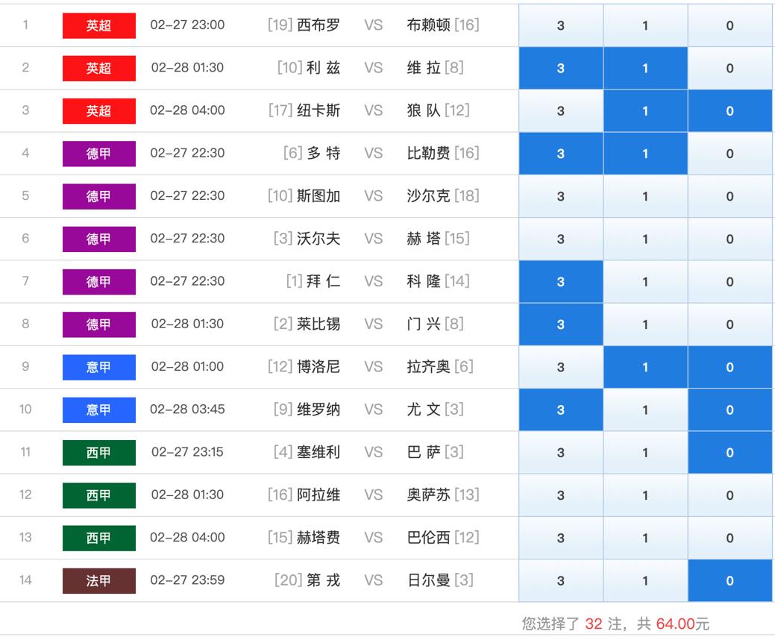775x637 pixels.
Task: Click the 德甲 badge in the 拜仁 row
Action: tap(99, 282)
